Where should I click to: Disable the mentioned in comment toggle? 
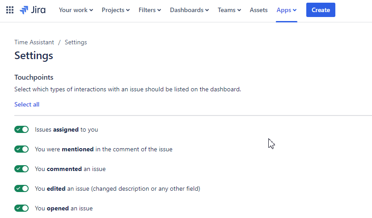pos(21,149)
